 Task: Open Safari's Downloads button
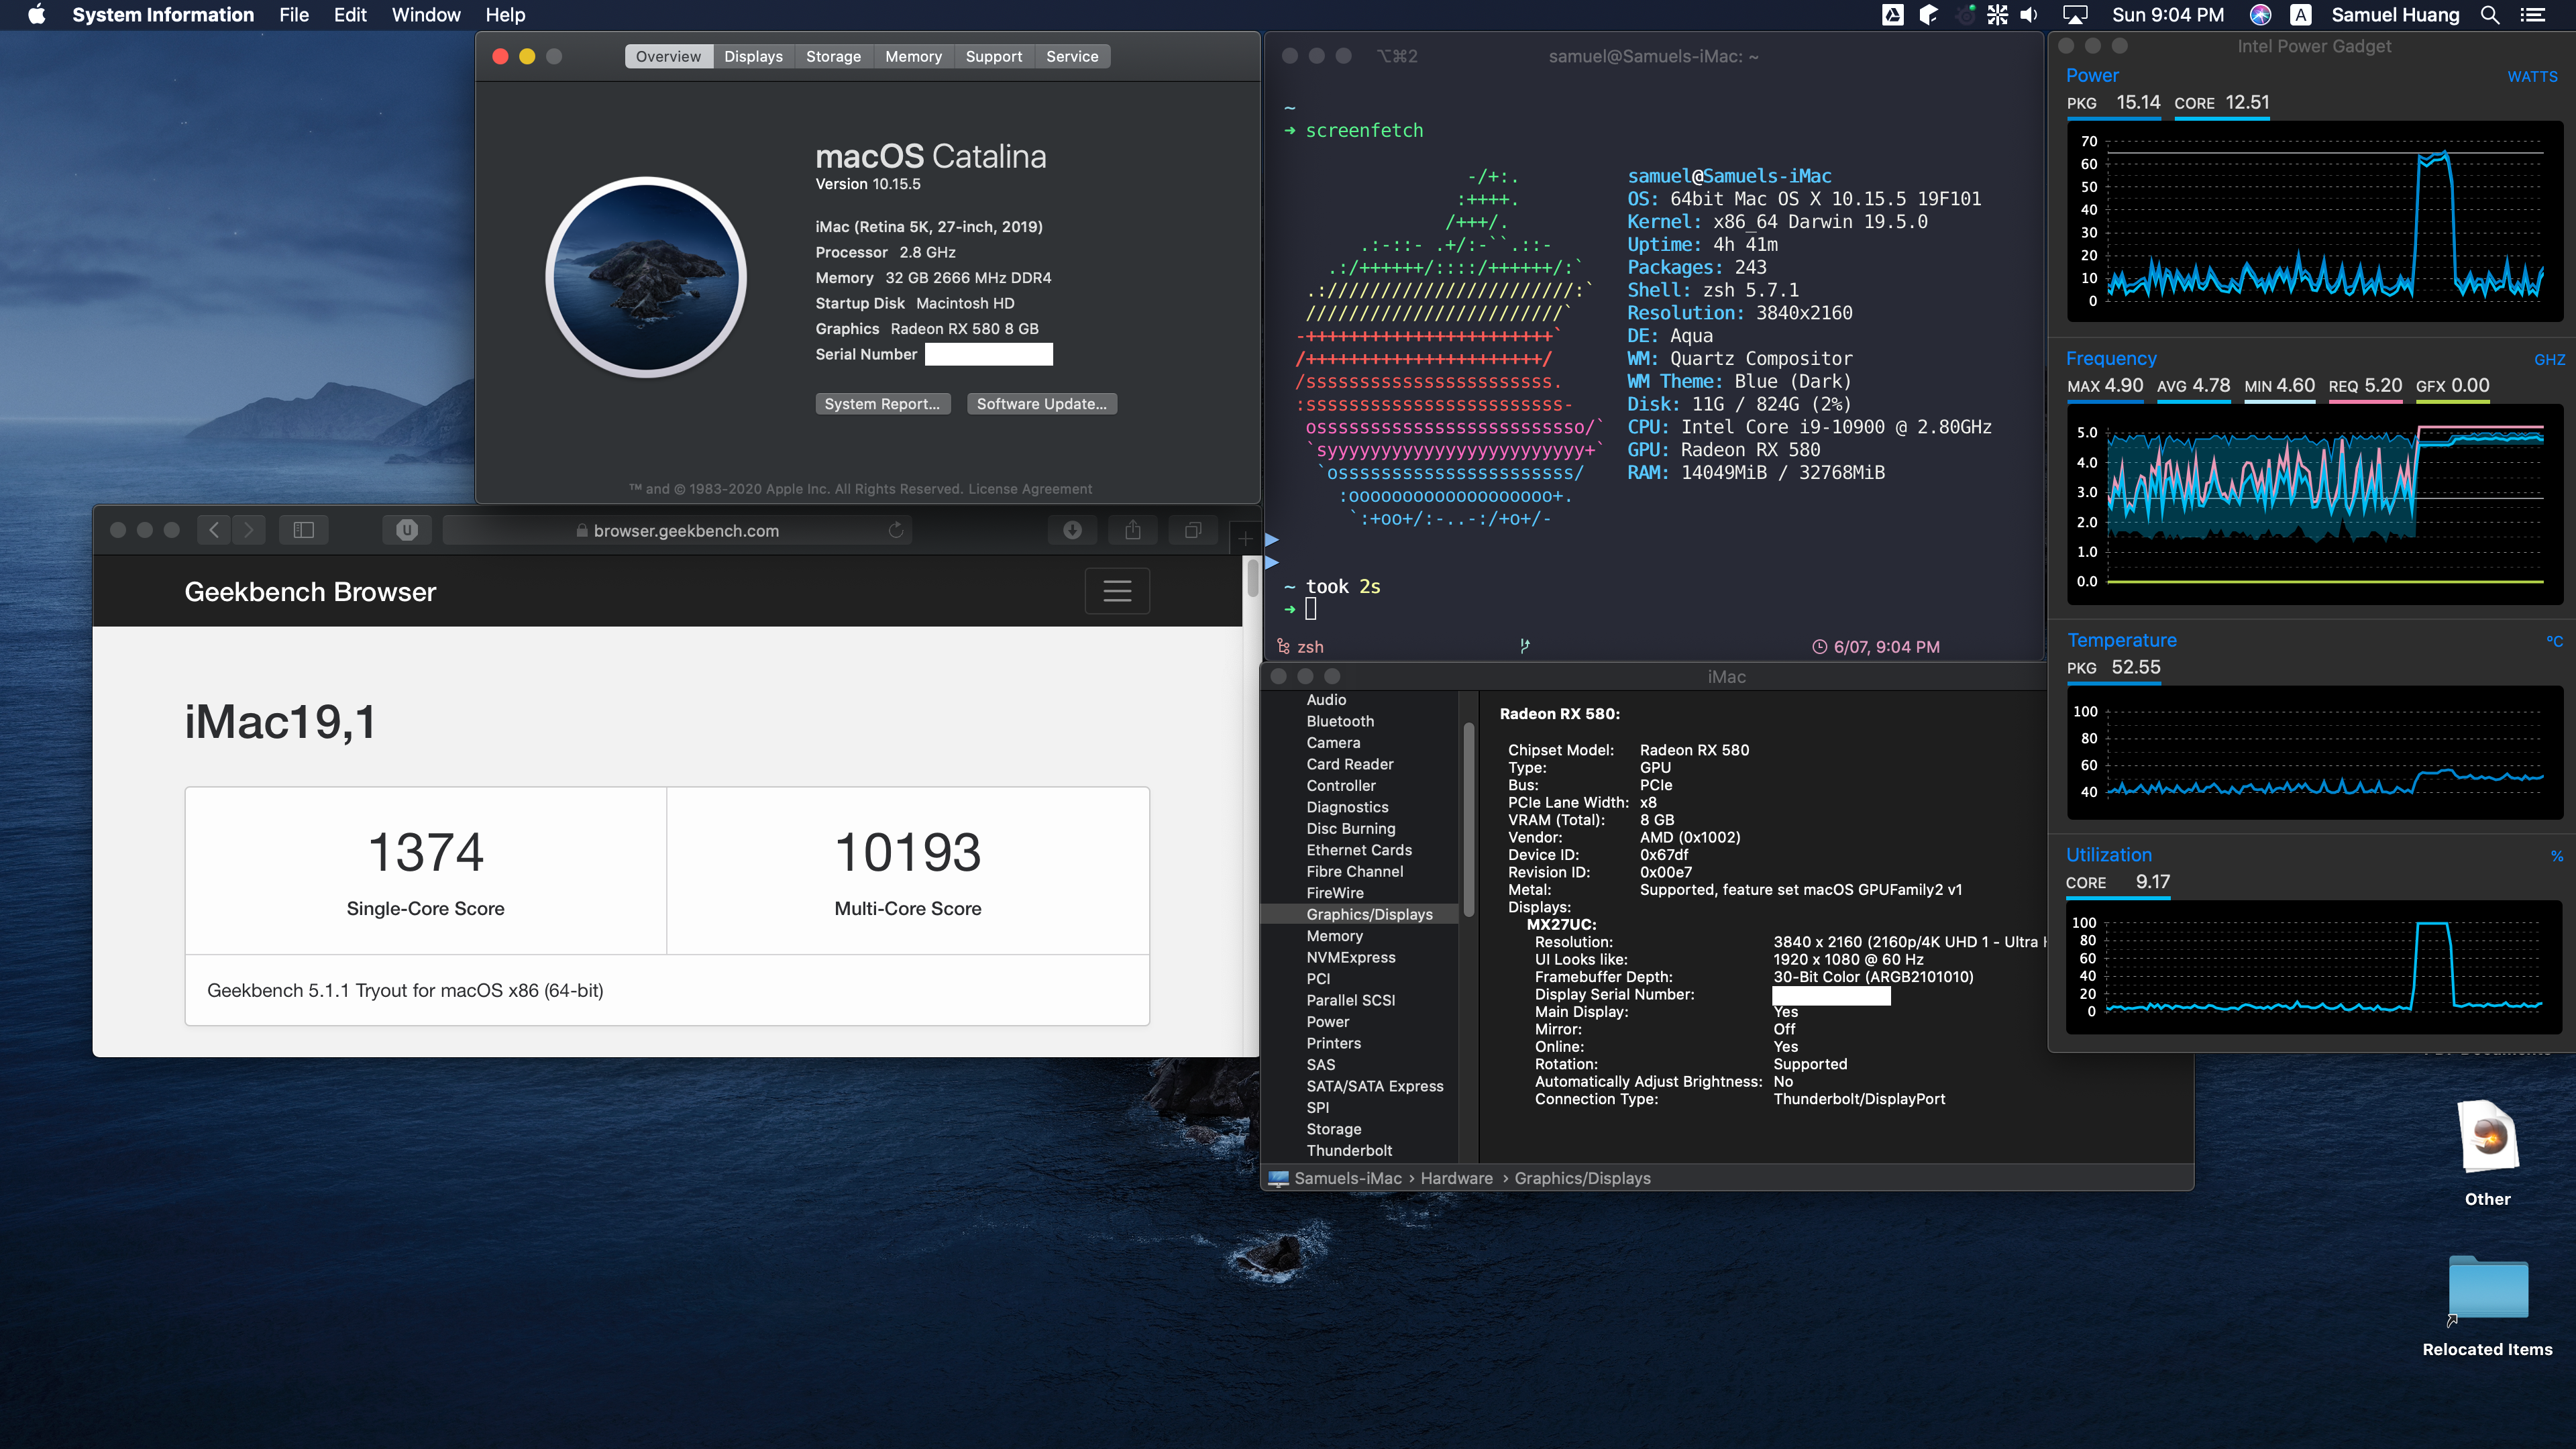pyautogui.click(x=1072, y=530)
